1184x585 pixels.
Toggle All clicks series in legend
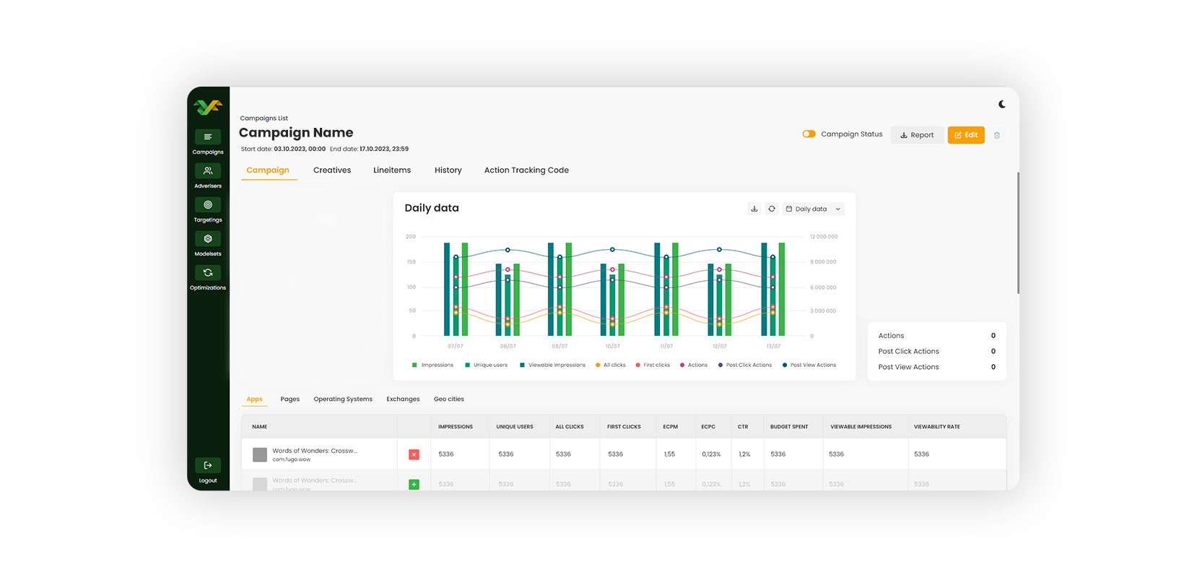point(611,365)
